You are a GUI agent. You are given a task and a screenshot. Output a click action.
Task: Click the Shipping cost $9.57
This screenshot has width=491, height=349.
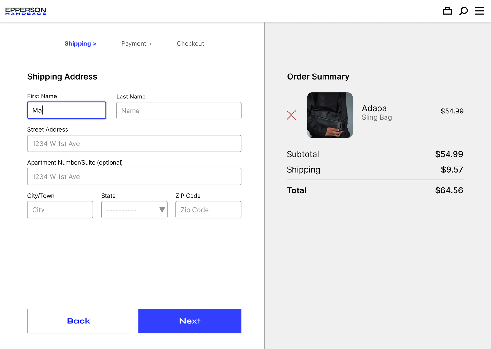coord(452,169)
